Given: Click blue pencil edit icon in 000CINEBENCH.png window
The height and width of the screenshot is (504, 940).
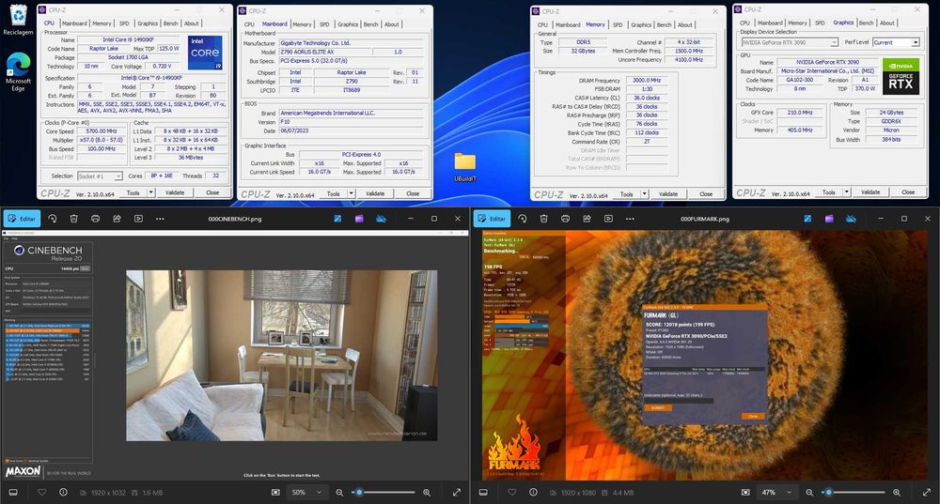Looking at the screenshot, I should (337, 219).
